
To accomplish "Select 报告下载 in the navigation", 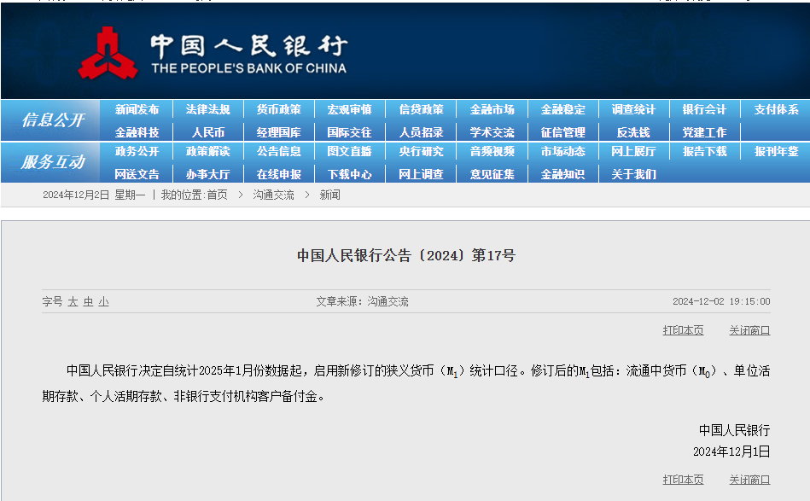I will pos(704,152).
